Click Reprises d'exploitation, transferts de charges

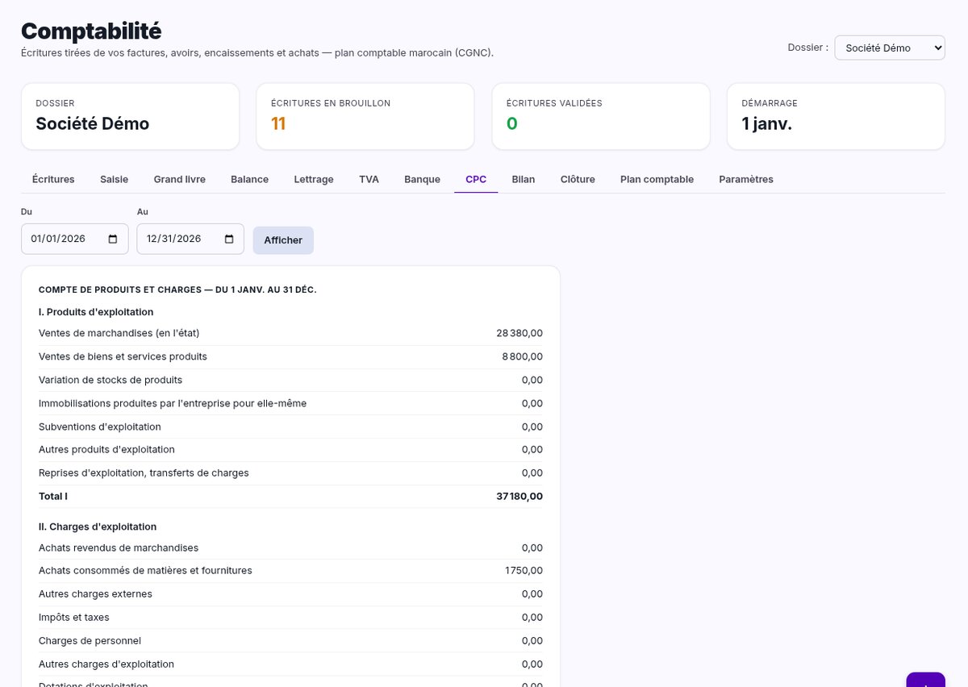(x=144, y=473)
